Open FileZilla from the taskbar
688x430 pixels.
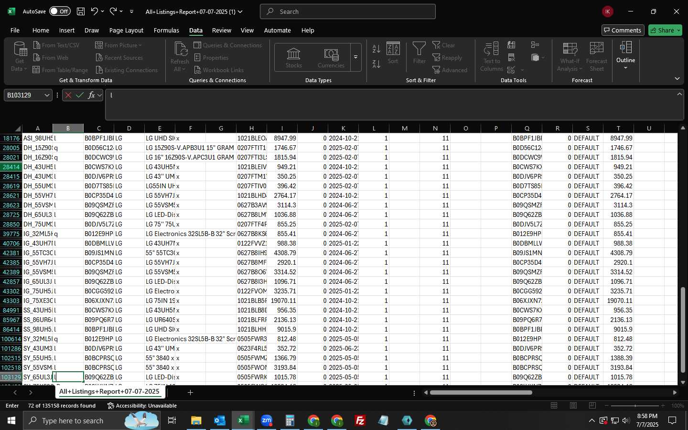(360, 420)
